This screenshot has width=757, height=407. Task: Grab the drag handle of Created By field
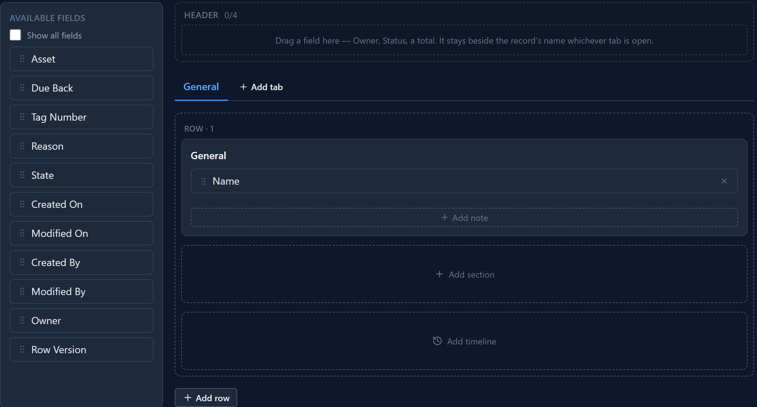click(22, 262)
